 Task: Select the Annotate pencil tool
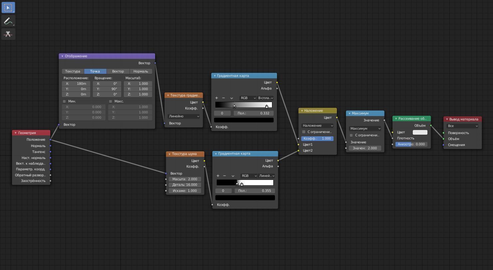[x=8, y=21]
